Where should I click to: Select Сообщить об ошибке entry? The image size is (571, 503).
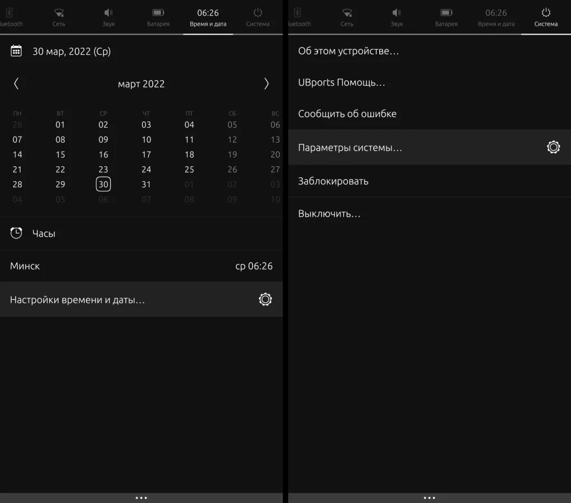point(347,114)
